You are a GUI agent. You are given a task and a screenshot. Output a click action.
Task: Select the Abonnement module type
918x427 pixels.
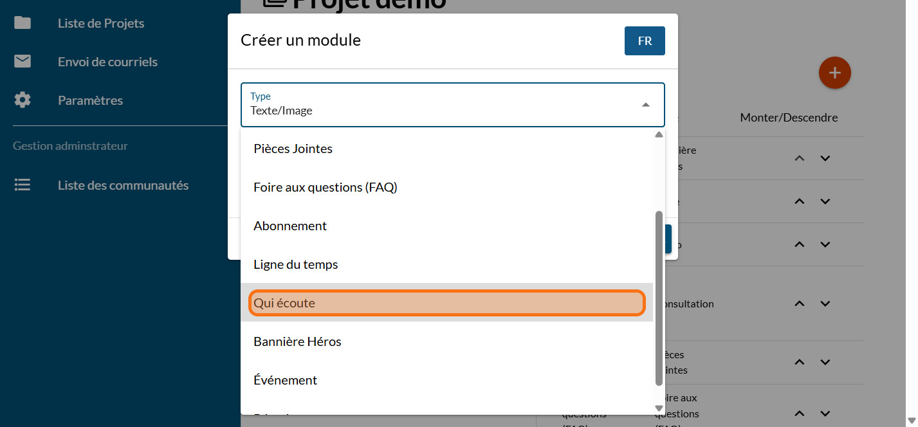point(290,226)
